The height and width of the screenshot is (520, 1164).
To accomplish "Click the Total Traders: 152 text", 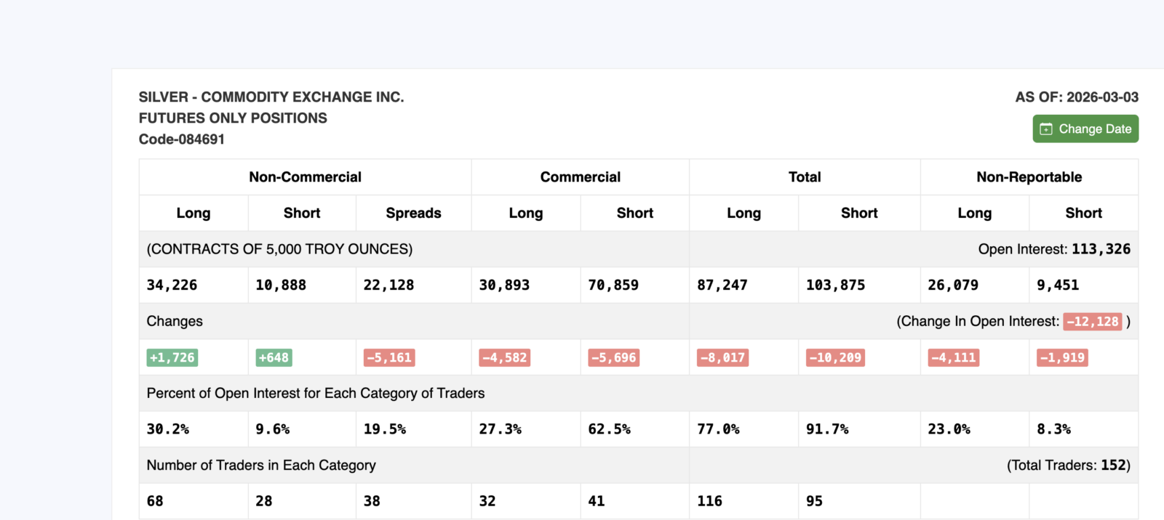I will pyautogui.click(x=1068, y=466).
